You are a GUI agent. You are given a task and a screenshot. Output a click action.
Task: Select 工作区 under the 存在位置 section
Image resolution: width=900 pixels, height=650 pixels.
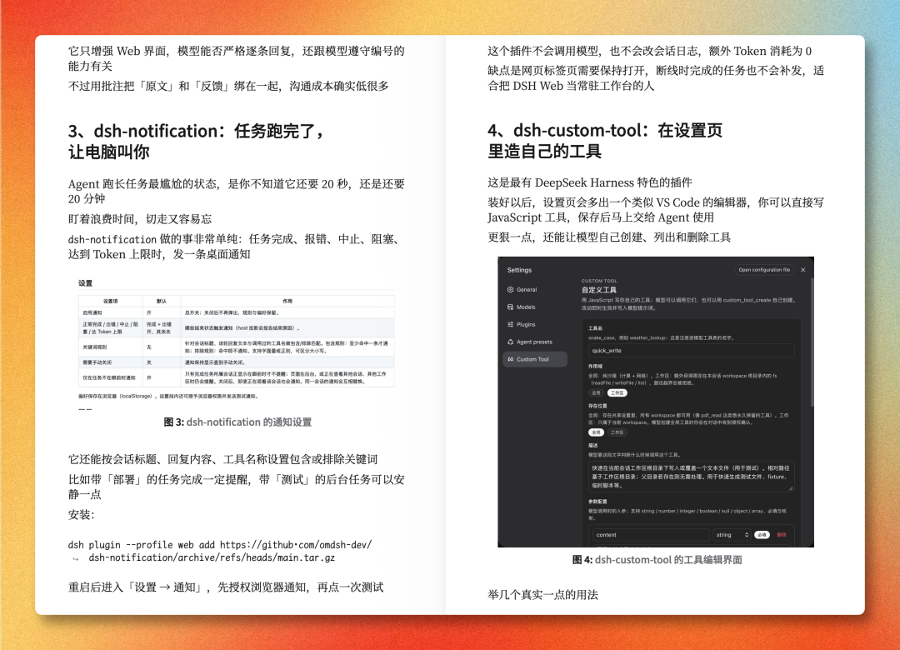click(x=617, y=432)
